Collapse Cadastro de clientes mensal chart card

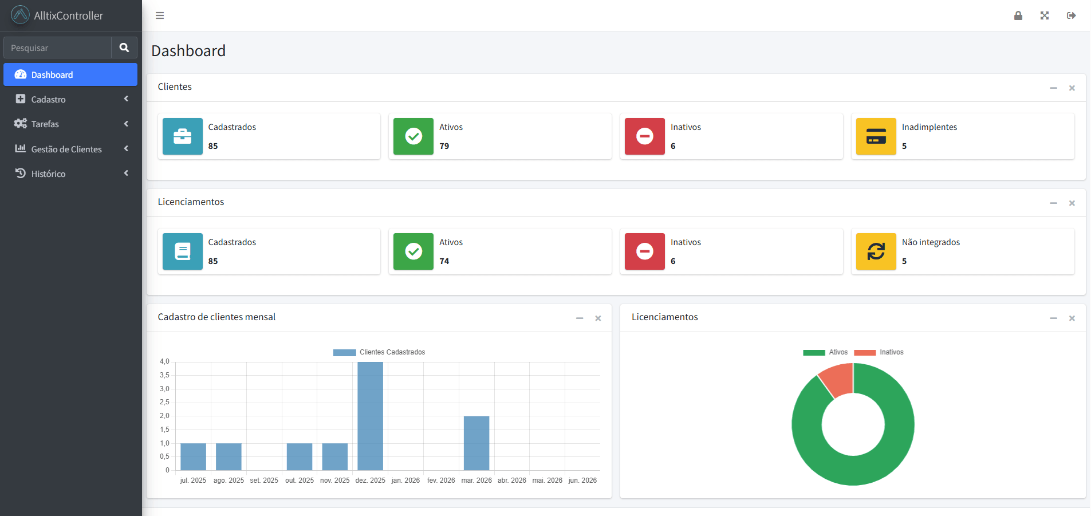tap(580, 318)
